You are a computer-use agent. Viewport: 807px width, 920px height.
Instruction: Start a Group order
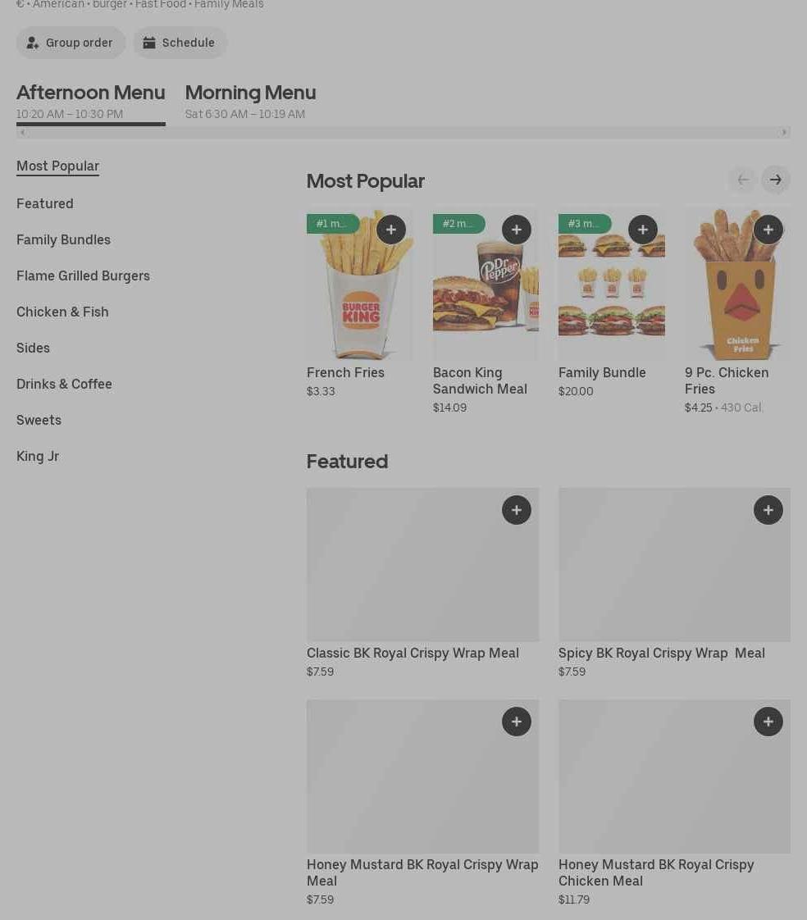point(71,43)
